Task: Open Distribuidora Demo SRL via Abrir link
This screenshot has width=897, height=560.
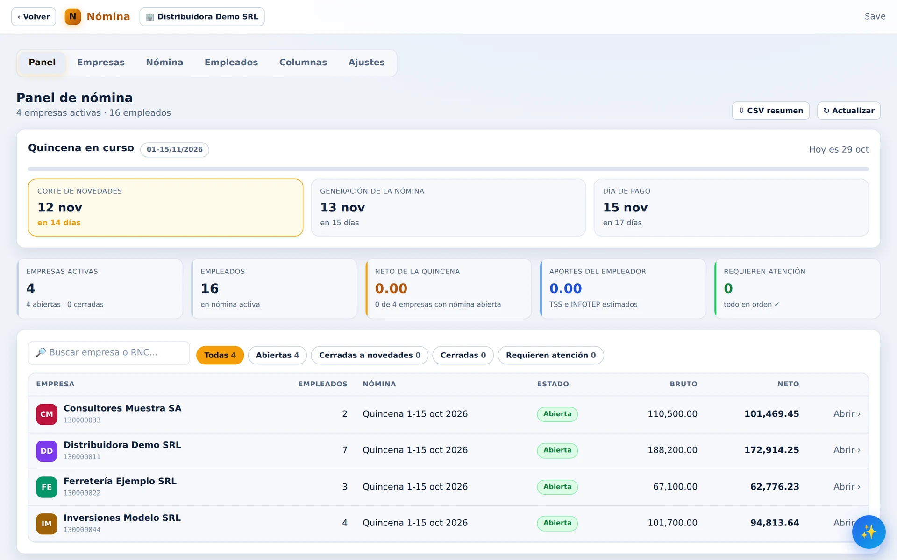Action: coord(847,450)
